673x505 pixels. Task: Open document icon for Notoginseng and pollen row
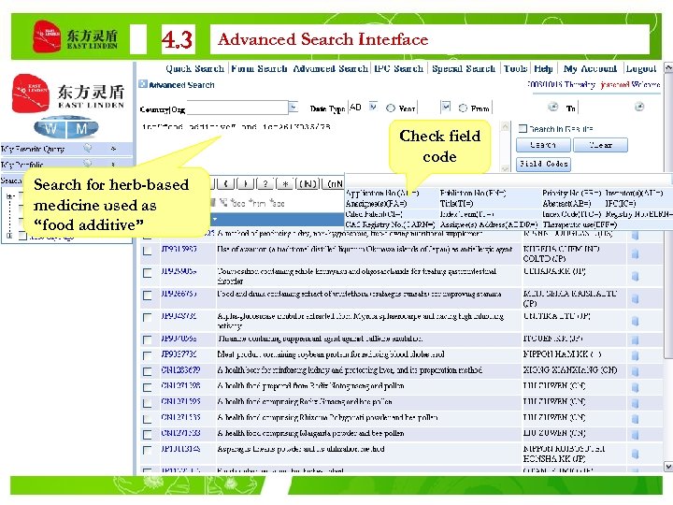point(636,387)
